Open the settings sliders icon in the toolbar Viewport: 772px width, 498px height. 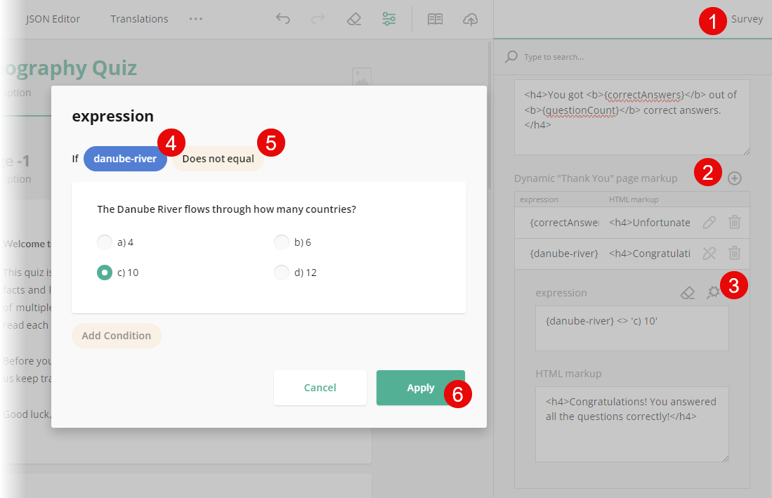click(x=389, y=19)
